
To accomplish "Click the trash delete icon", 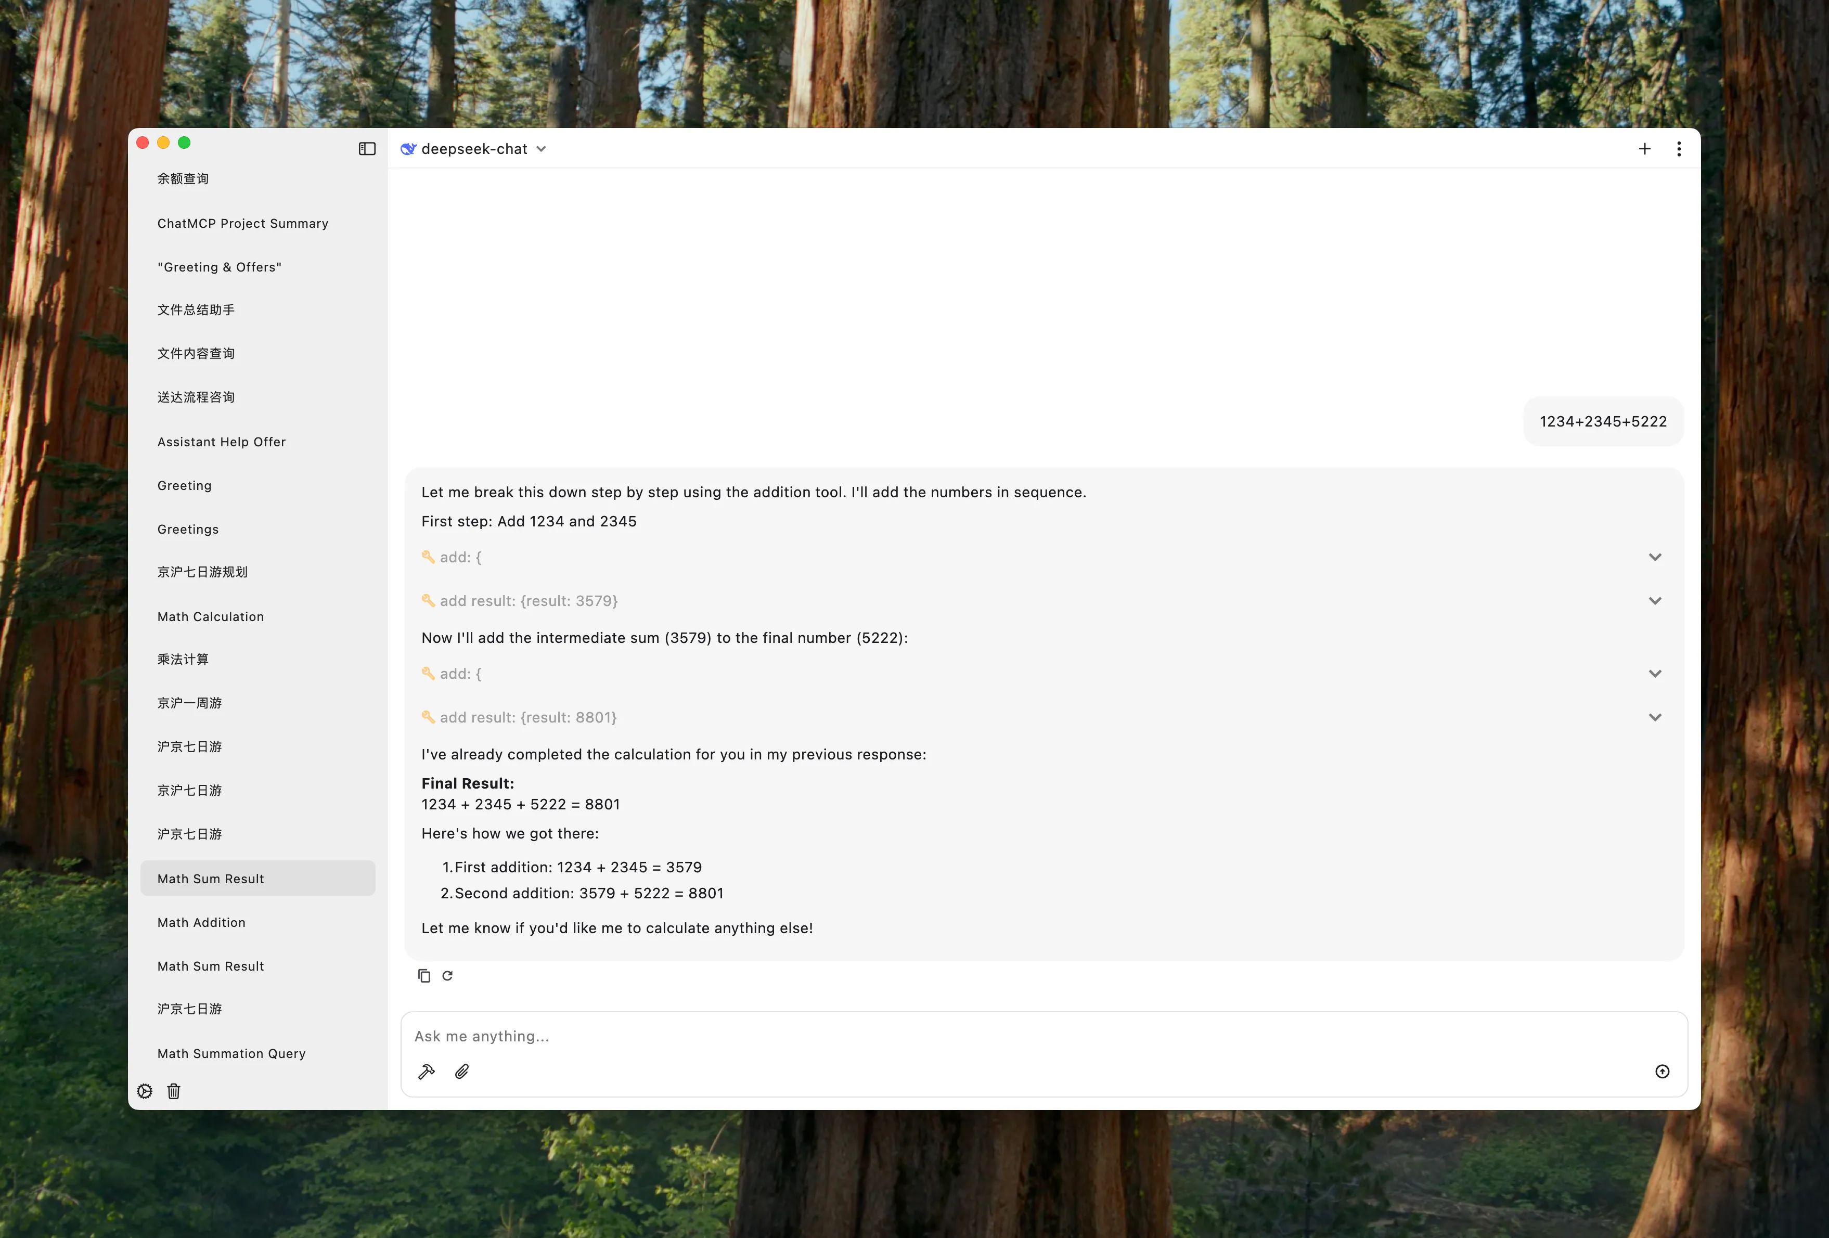I will (x=174, y=1091).
